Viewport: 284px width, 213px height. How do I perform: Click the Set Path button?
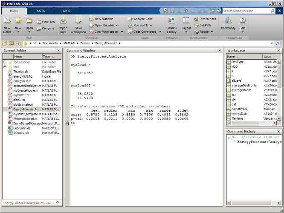coord(203,25)
